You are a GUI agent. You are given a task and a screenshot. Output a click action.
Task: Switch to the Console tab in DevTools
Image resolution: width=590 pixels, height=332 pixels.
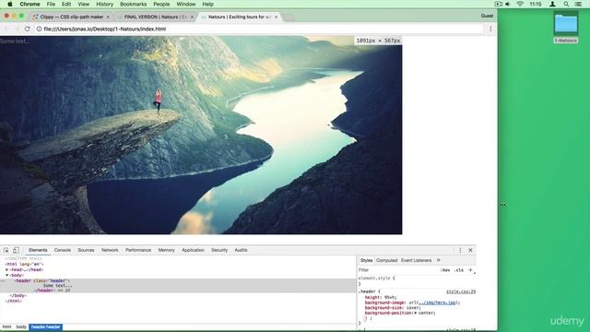click(63, 250)
